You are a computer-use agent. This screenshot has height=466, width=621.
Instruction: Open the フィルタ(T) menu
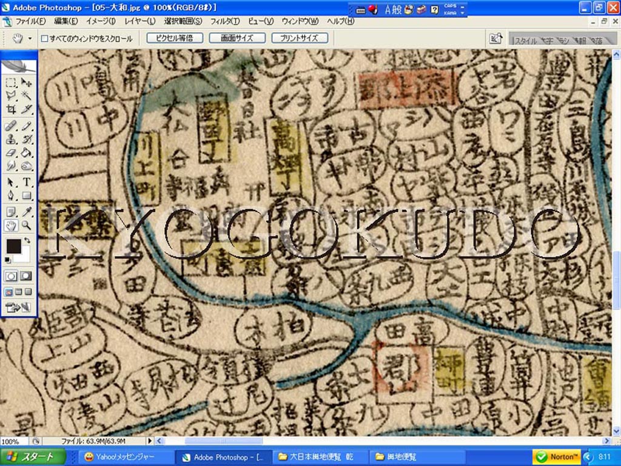(225, 21)
